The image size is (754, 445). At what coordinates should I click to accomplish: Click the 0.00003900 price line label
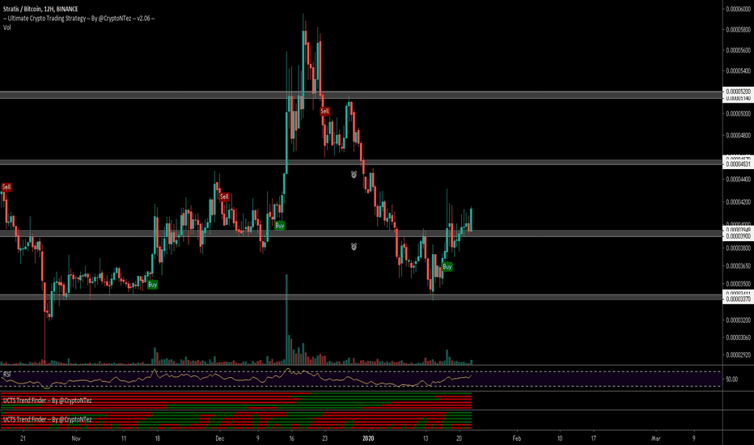[x=738, y=236]
